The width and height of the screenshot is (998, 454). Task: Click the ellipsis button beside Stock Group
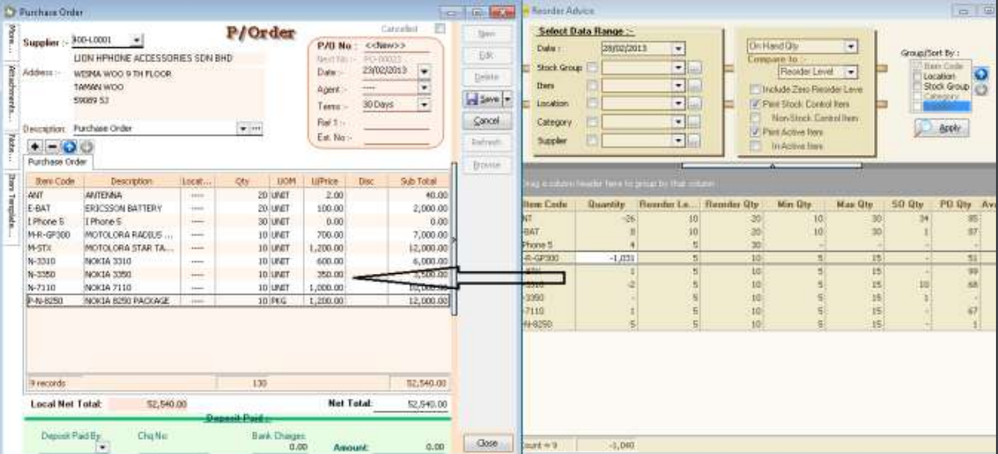(x=695, y=68)
